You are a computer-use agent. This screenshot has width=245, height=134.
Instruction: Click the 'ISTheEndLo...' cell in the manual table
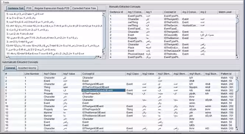pyautogui.click(x=172, y=48)
